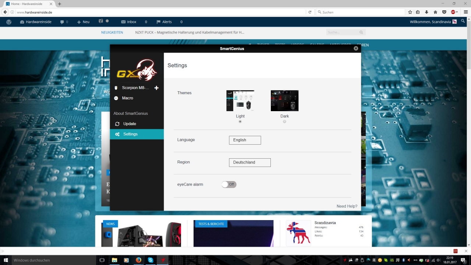
Task: Click the Need Help? link
Action: point(347,206)
